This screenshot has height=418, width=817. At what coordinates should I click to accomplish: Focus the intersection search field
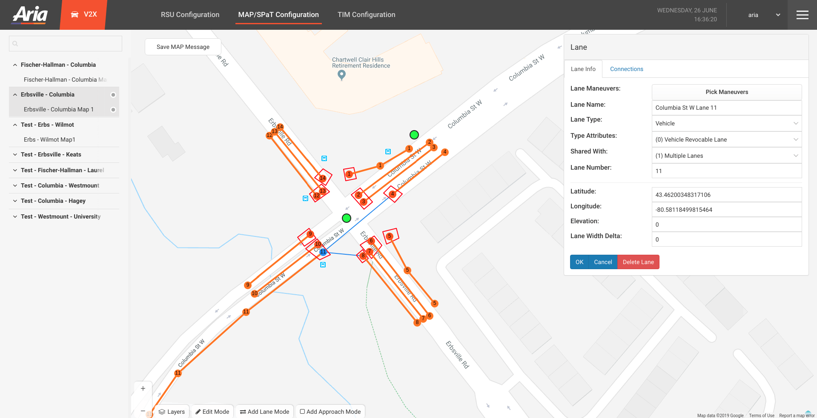pyautogui.click(x=66, y=43)
